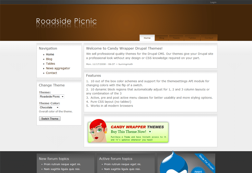This screenshot has width=252, height=173.
Task: Open the Login link
Action: (x=213, y=2)
